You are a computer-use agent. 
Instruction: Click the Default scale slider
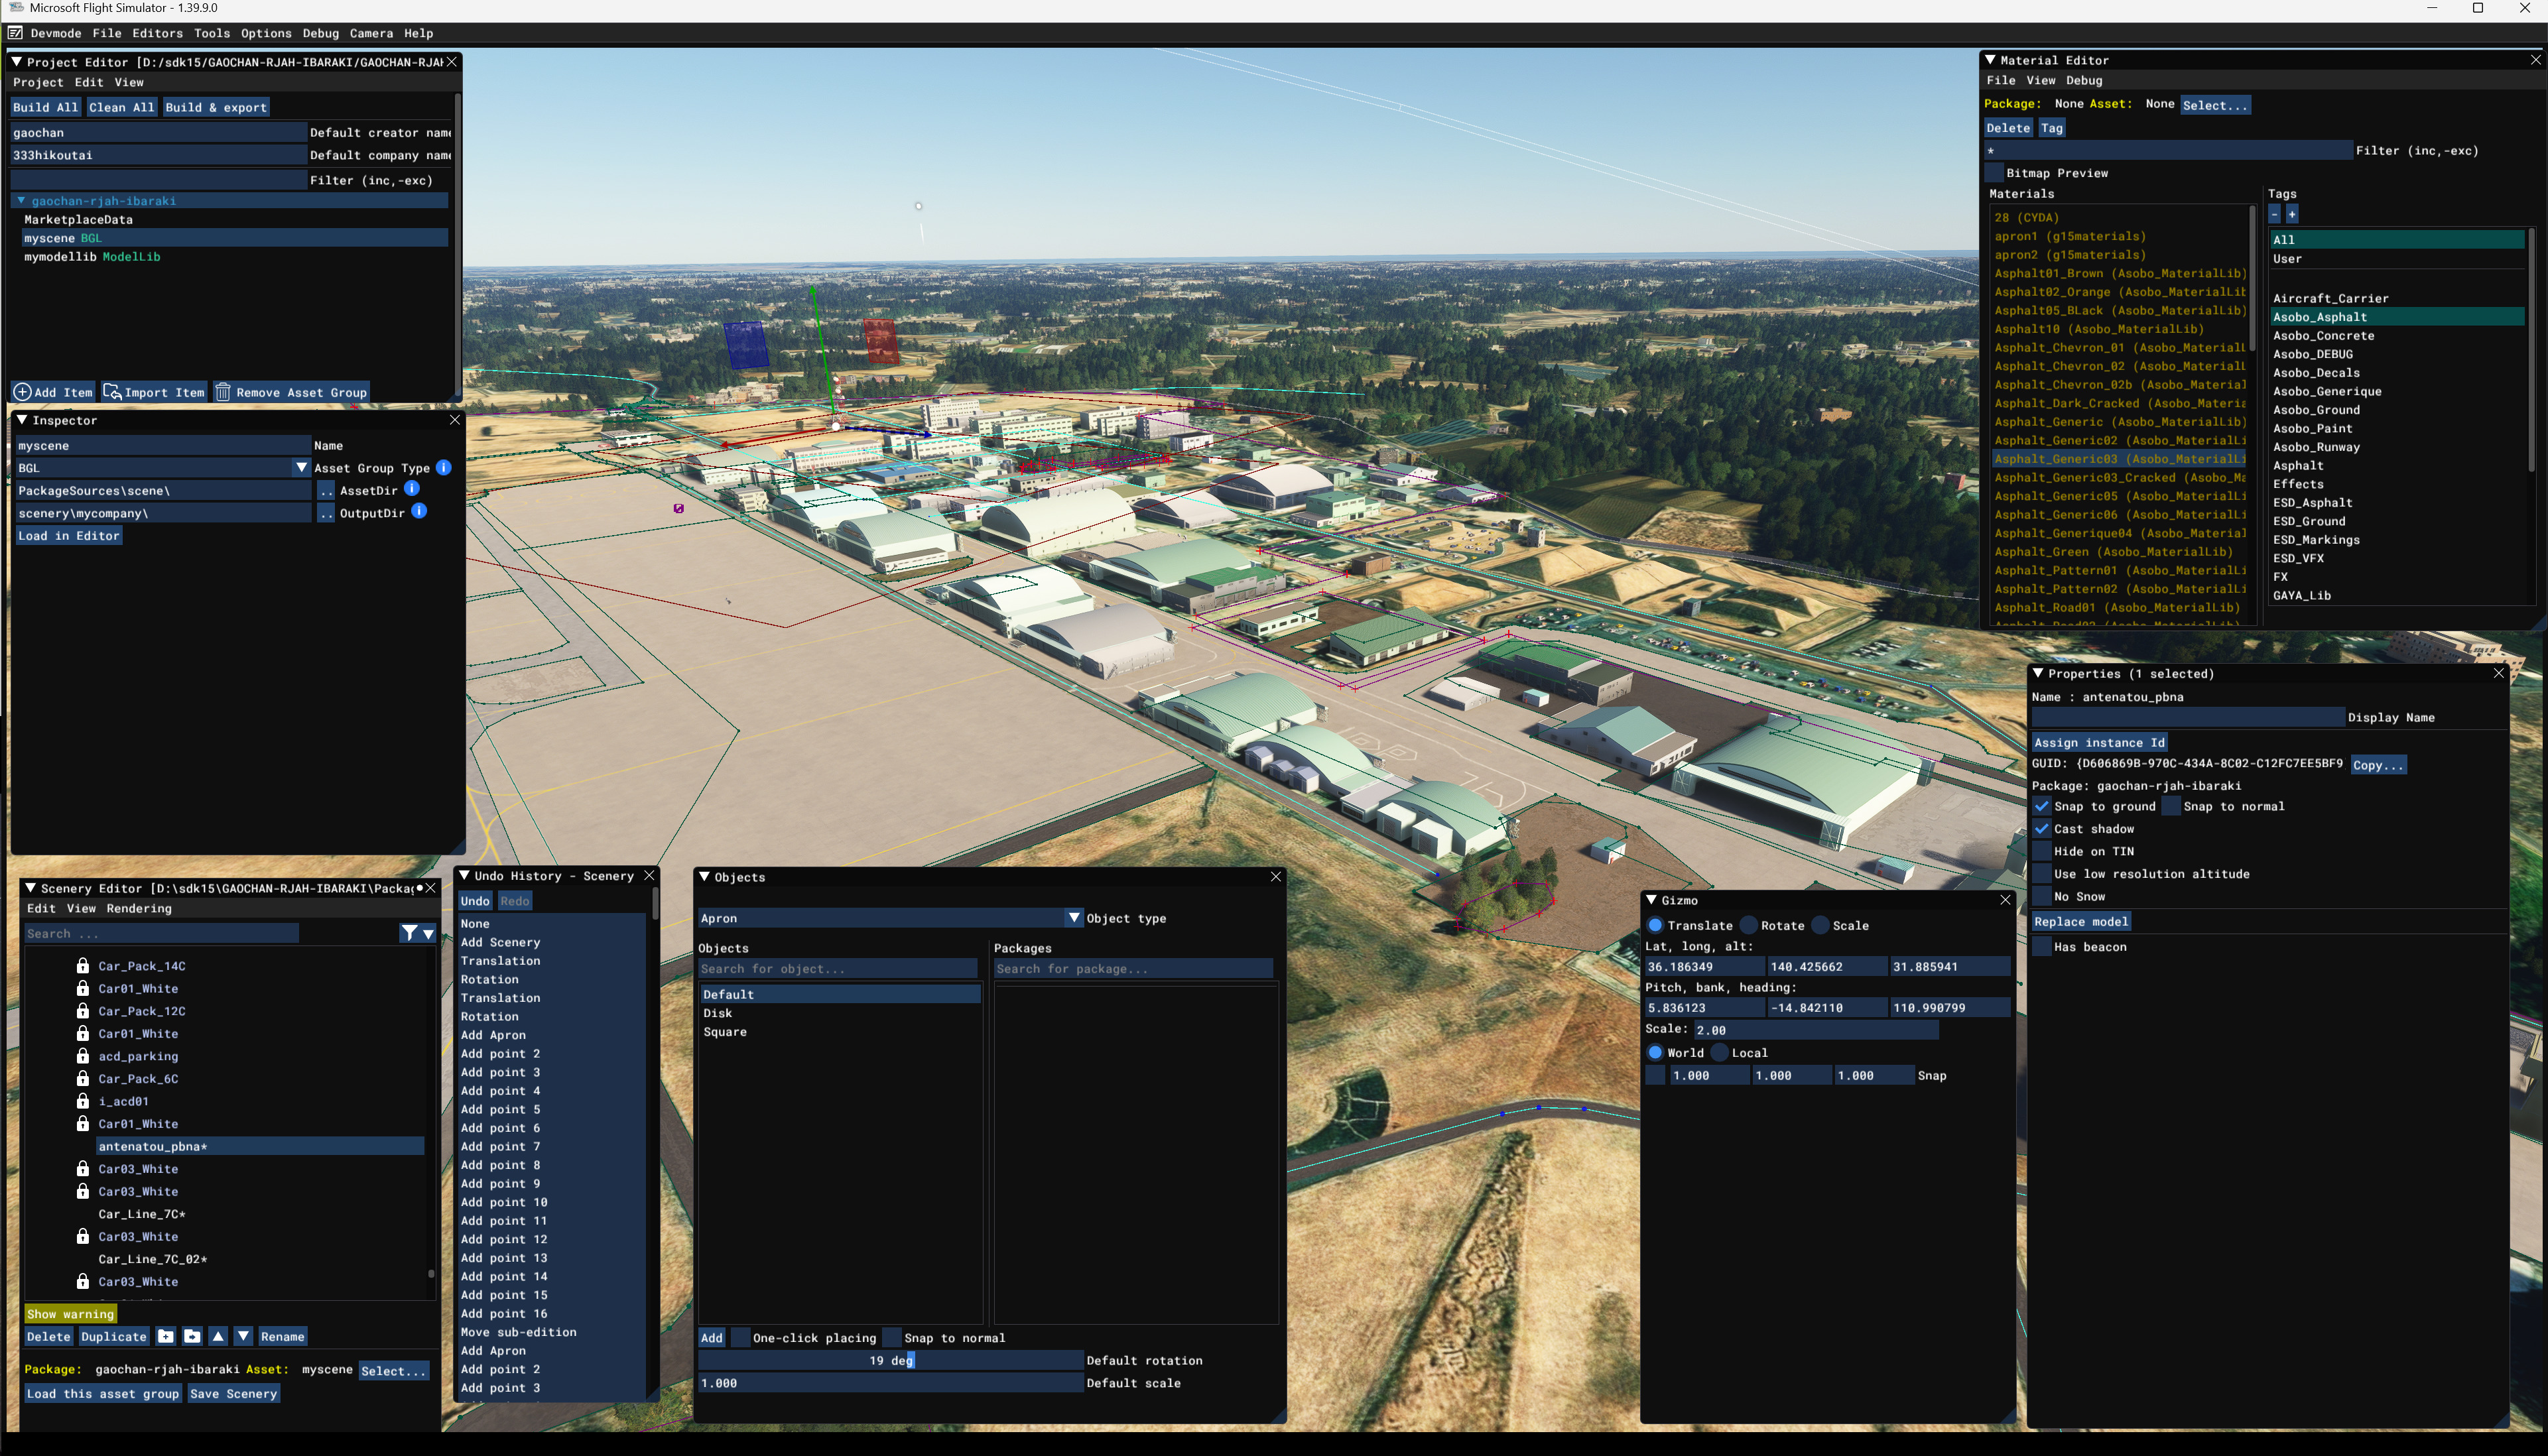(x=890, y=1383)
